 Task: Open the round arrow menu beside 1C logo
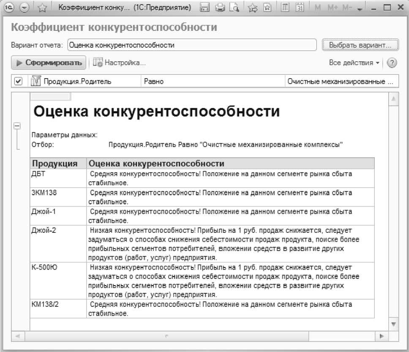pos(24,8)
